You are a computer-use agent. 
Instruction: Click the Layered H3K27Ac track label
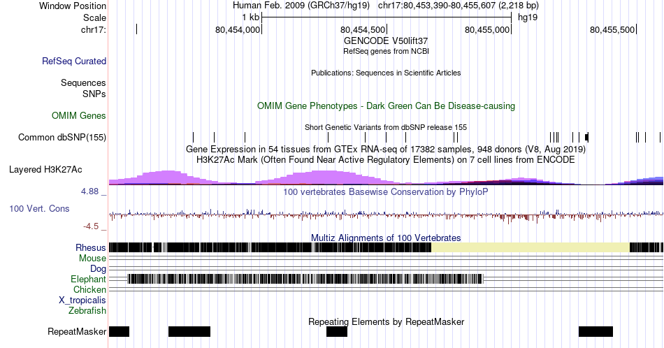pos(45,169)
